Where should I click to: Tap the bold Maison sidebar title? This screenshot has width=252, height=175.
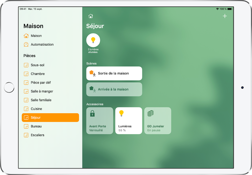tap(33, 26)
